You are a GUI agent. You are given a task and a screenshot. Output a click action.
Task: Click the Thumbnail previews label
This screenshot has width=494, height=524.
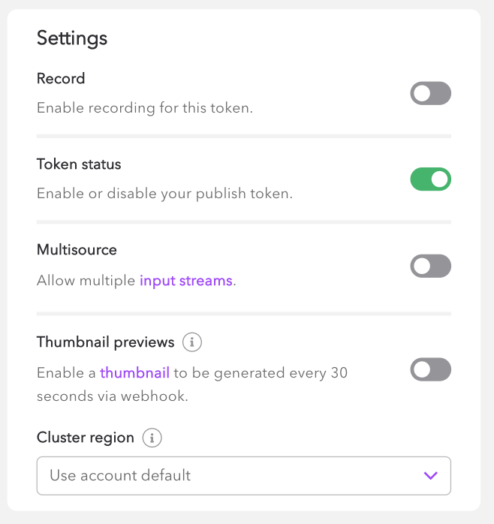pos(105,342)
